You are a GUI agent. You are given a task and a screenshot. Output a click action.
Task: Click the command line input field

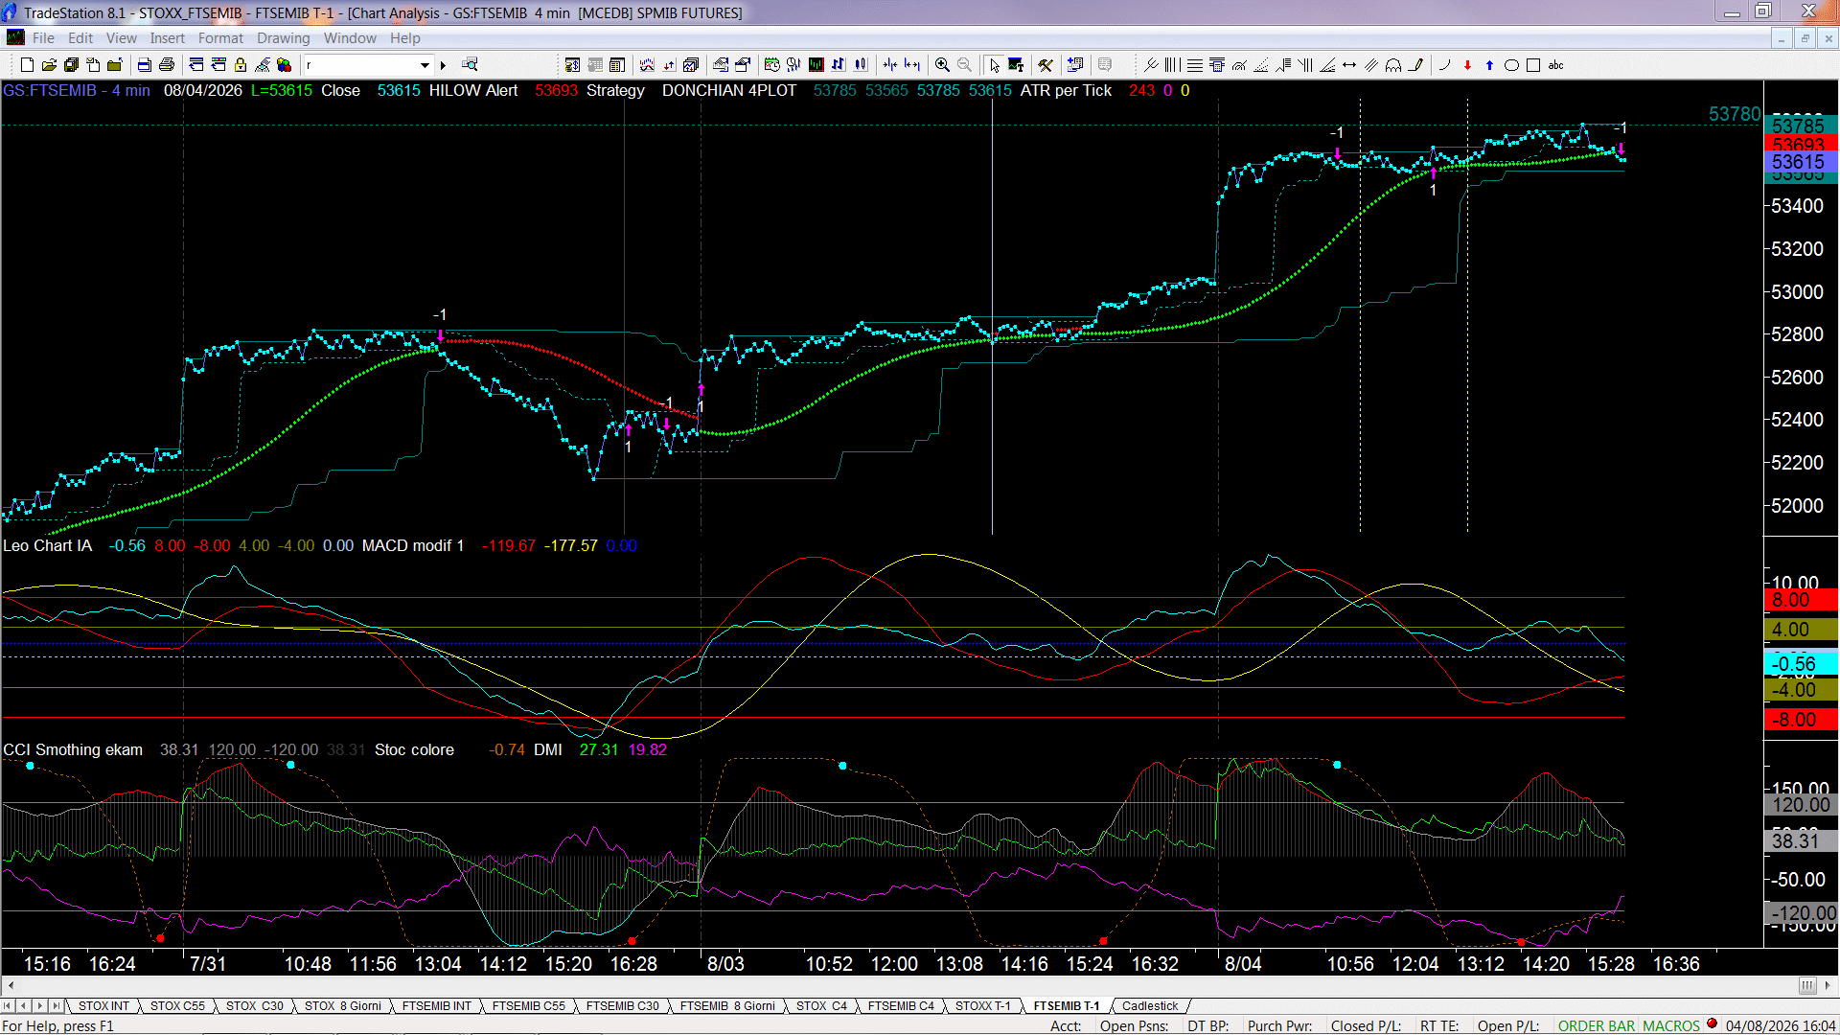[x=361, y=65]
